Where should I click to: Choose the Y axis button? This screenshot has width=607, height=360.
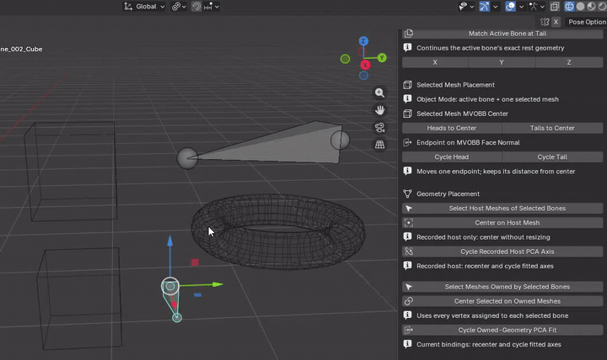[x=502, y=62]
